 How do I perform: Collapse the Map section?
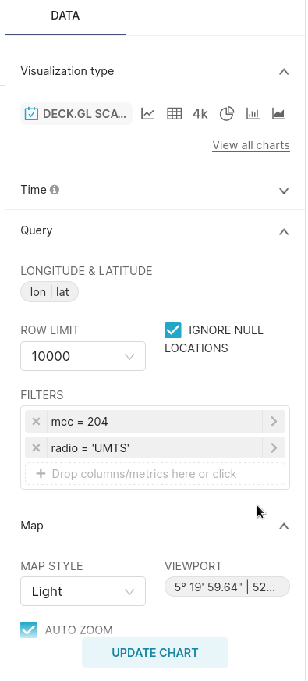click(x=284, y=526)
